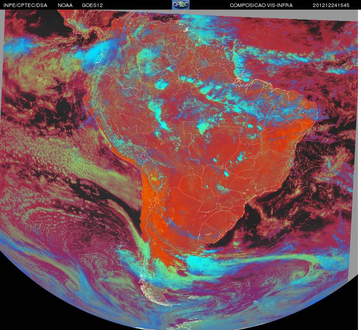
Task: Click the 201212241545 timestamp
Action: click(331, 5)
